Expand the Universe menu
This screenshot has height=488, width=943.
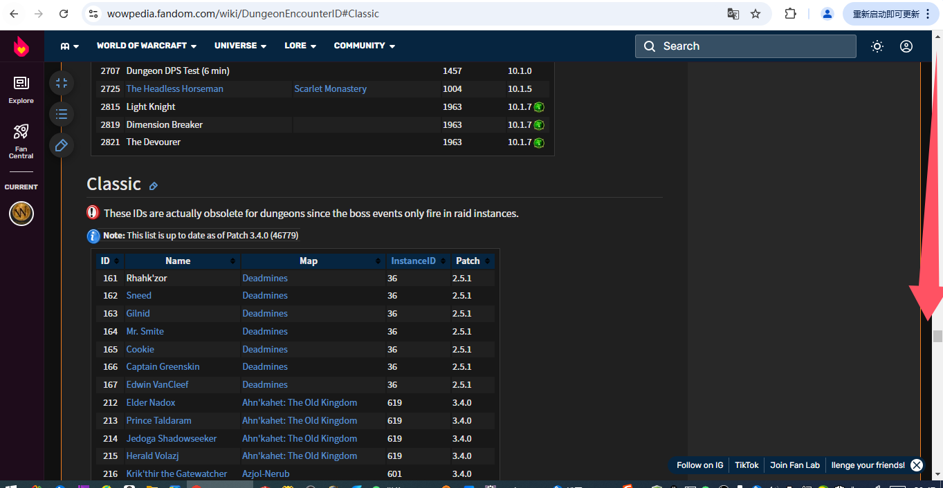241,46
